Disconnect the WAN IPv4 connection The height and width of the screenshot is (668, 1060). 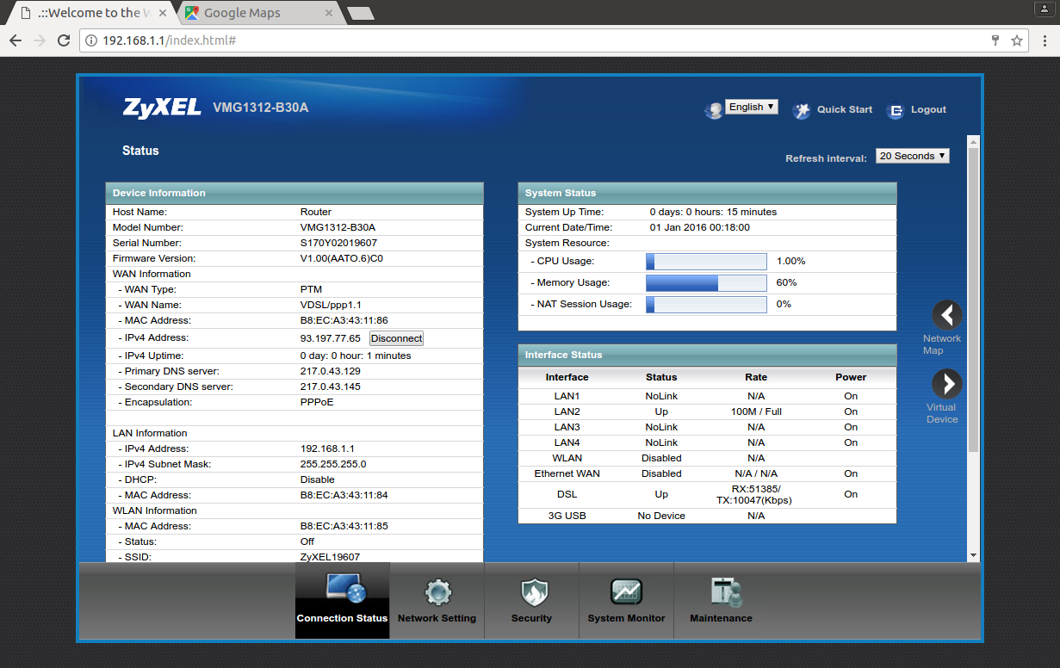coord(396,338)
